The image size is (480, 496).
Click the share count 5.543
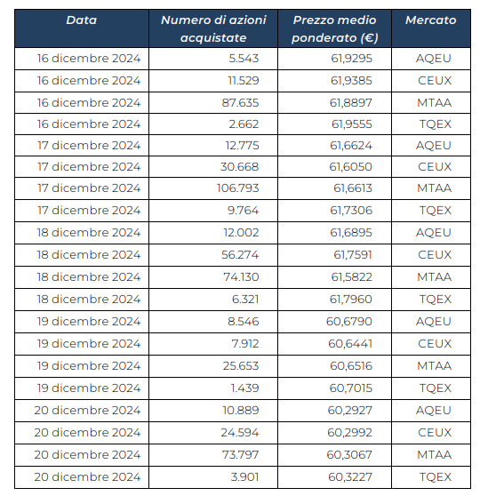click(x=213, y=59)
